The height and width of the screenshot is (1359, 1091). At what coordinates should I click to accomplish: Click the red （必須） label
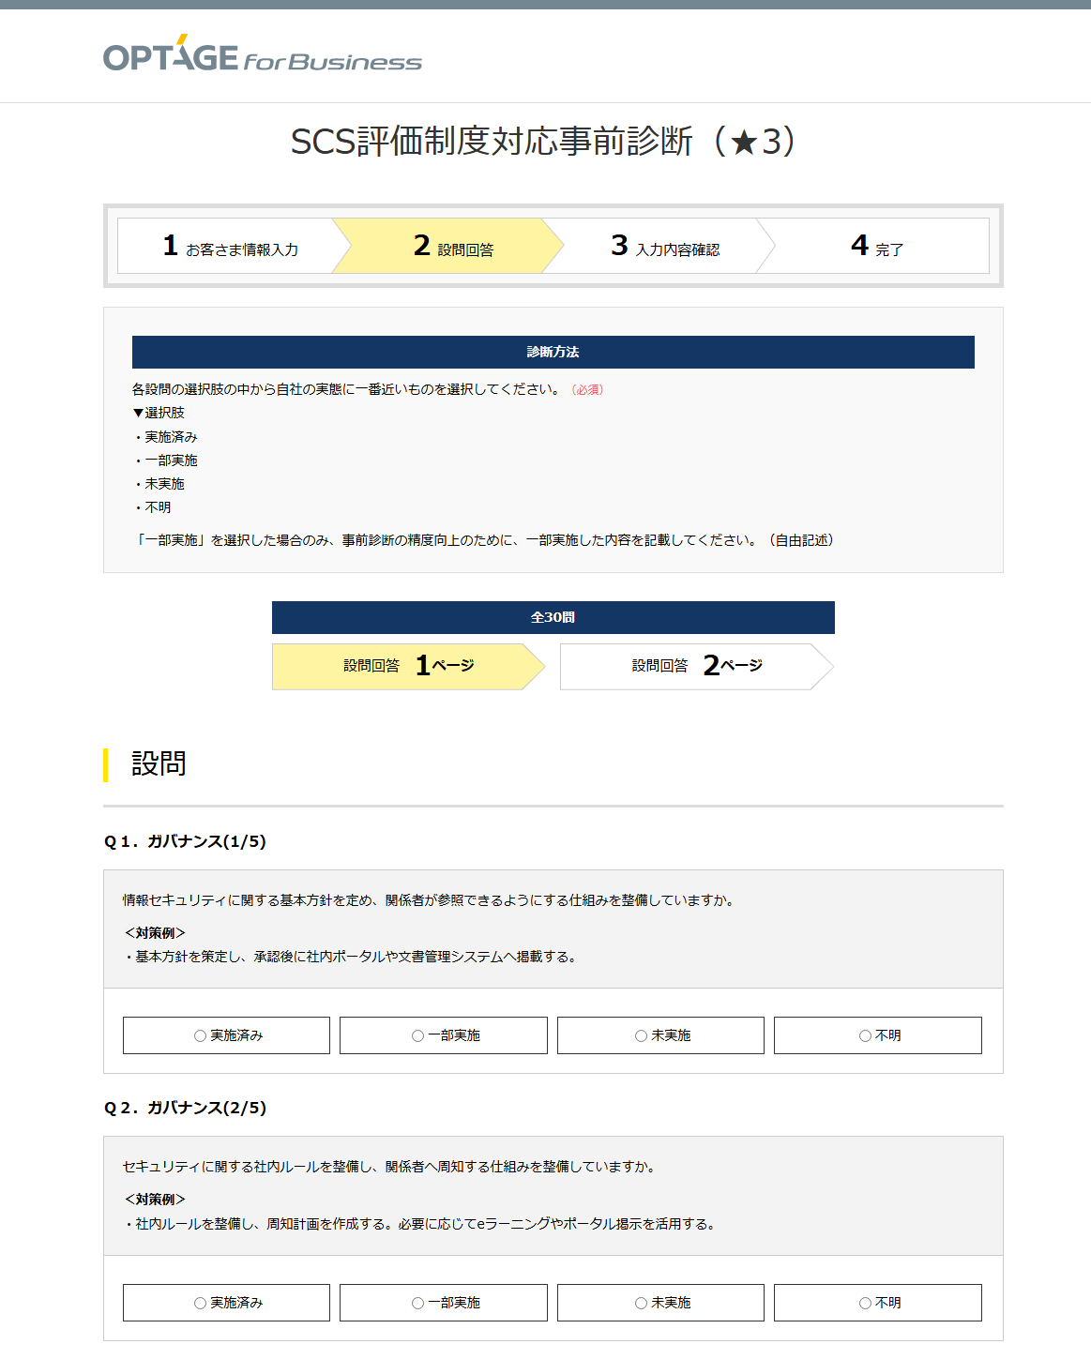click(587, 389)
